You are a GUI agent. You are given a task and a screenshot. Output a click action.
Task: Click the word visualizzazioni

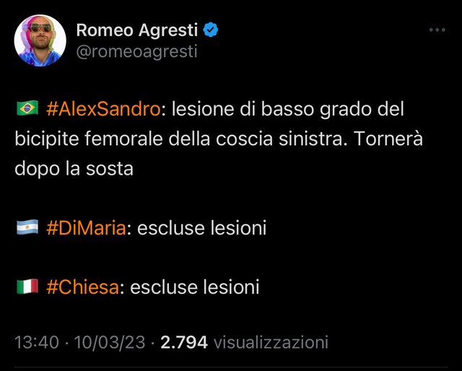point(271,342)
